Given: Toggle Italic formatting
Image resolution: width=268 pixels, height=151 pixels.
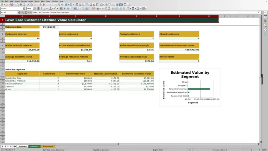Looking at the screenshot, I should (42, 8).
